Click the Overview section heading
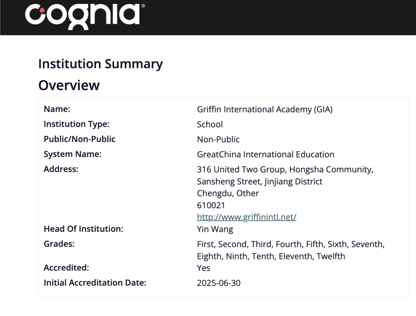416x316 pixels. [x=69, y=85]
